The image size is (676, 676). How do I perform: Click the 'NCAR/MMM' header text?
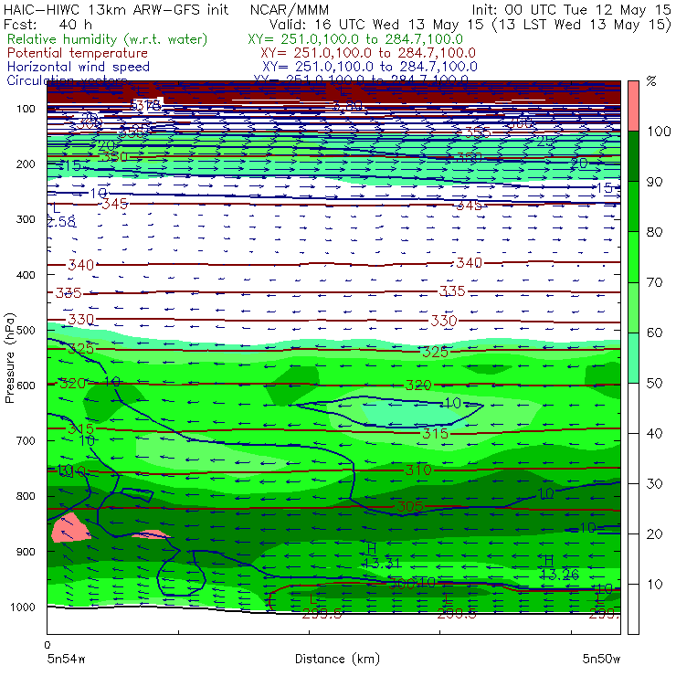tap(290, 10)
